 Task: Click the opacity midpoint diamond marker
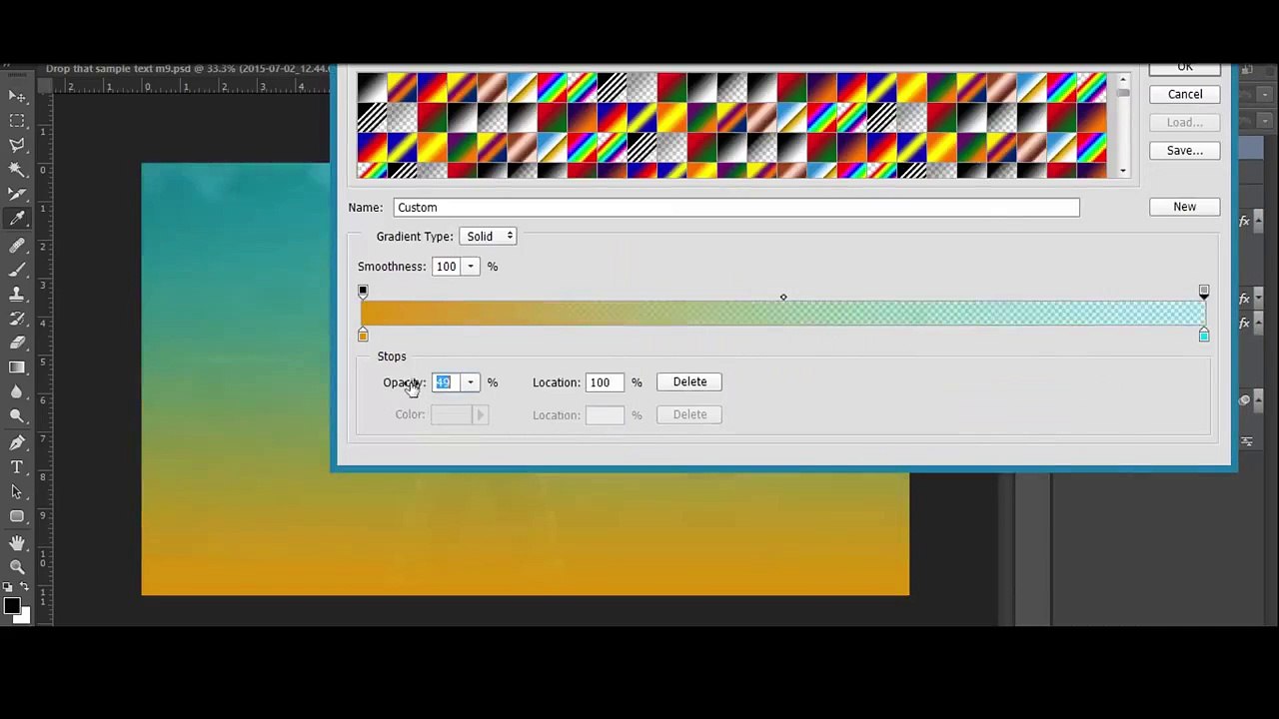[783, 298]
